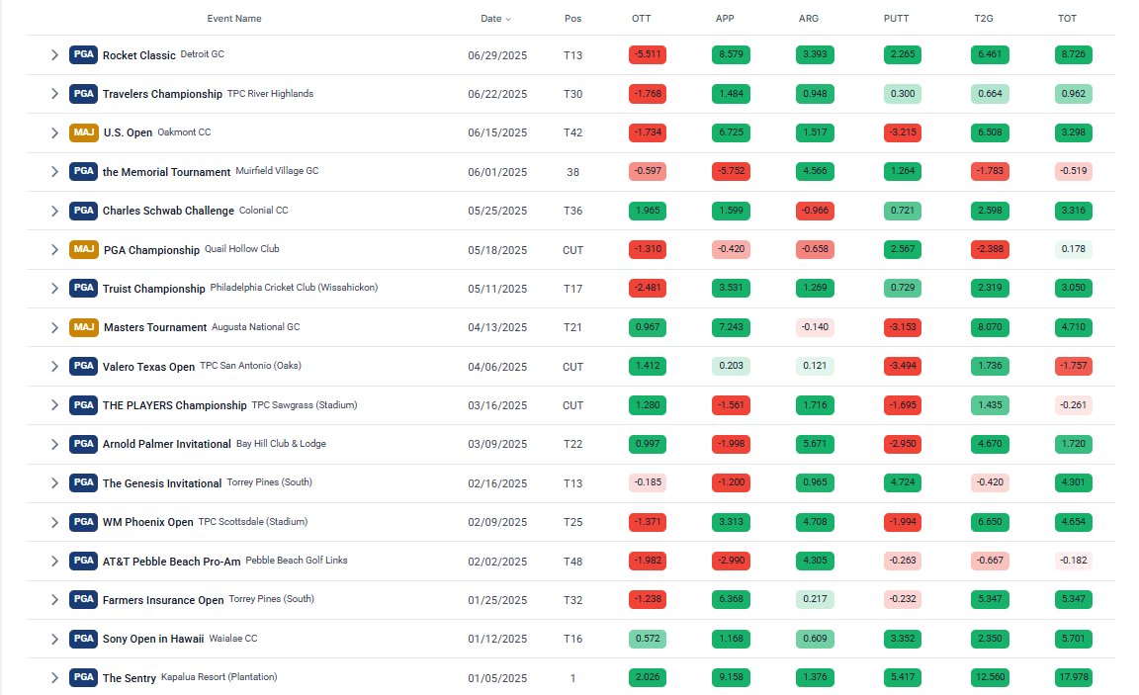The width and height of the screenshot is (1139, 695).
Task: Expand the Travelers Championship row
Action: click(x=54, y=94)
